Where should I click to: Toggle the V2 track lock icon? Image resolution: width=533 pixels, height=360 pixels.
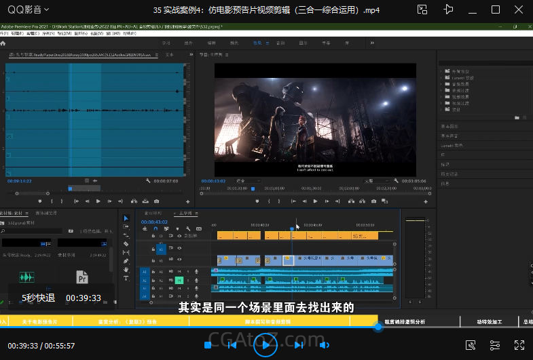153,248
